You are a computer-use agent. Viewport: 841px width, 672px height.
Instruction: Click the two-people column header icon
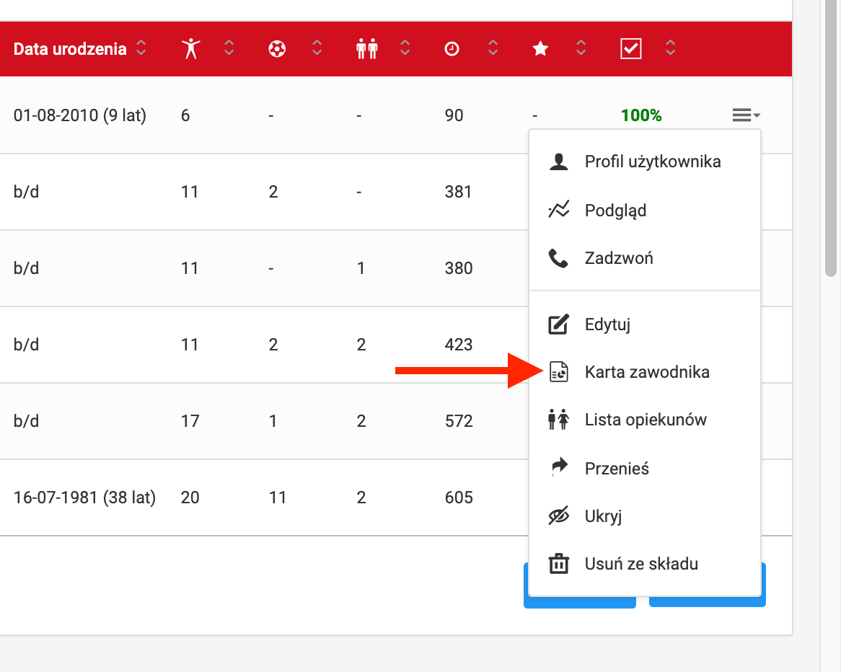click(366, 49)
